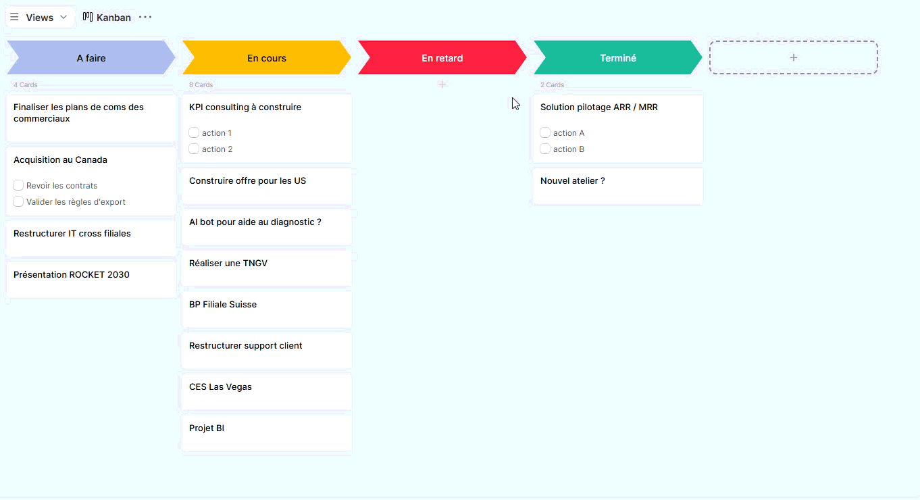This screenshot has width=920, height=500.
Task: Click the red 'En retard' column header
Action: 442,58
